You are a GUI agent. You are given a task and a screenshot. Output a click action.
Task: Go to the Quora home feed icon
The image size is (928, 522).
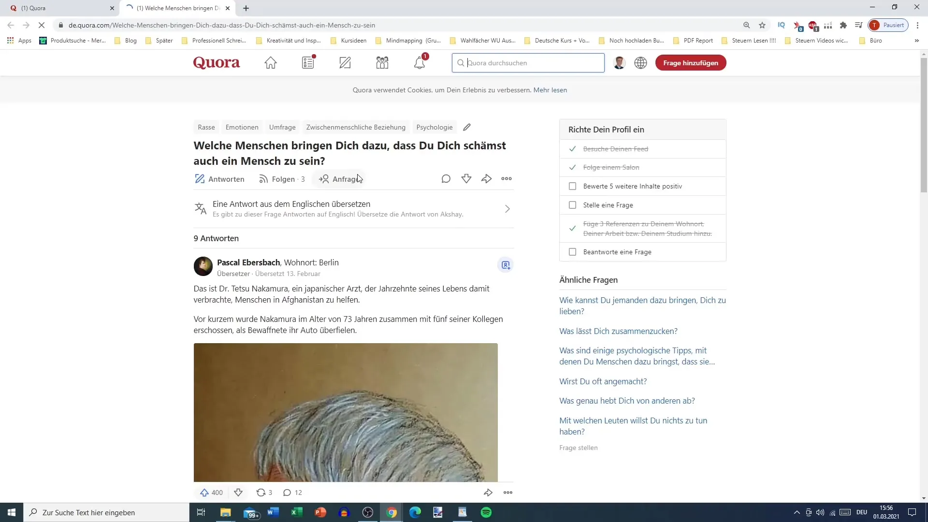pyautogui.click(x=271, y=63)
